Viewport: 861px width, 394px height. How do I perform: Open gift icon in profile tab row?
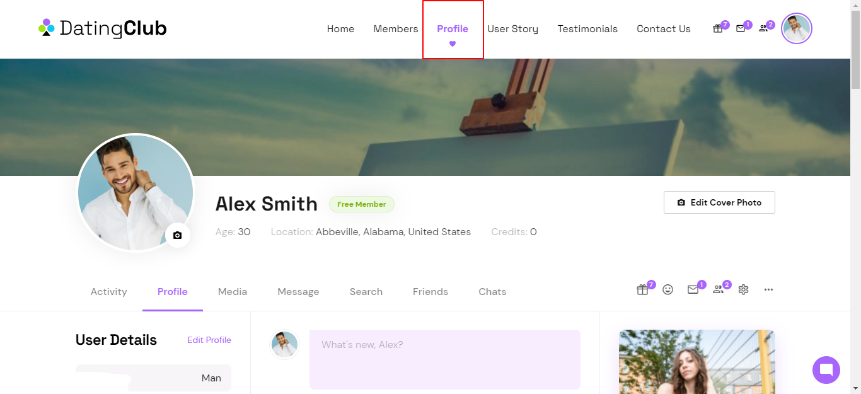point(642,290)
